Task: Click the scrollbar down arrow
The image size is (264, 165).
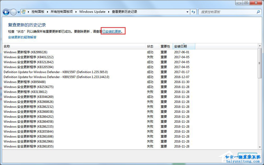Action: (260, 147)
